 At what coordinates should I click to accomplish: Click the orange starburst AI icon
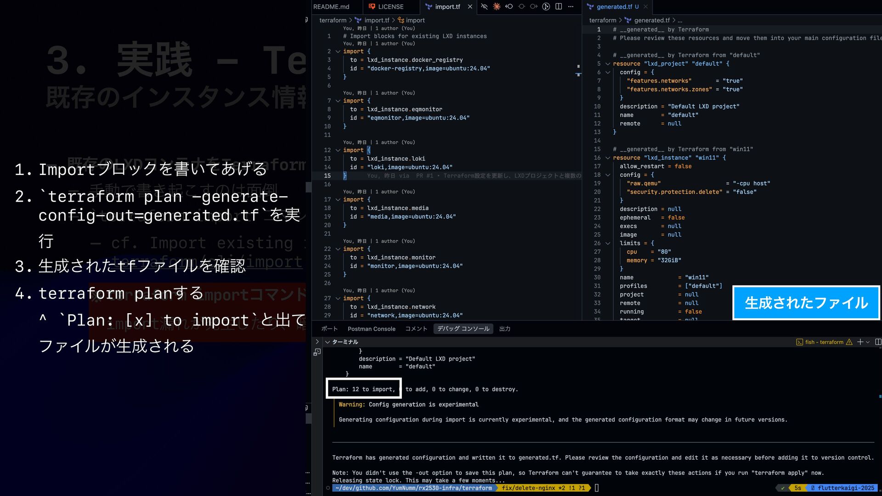point(497,6)
